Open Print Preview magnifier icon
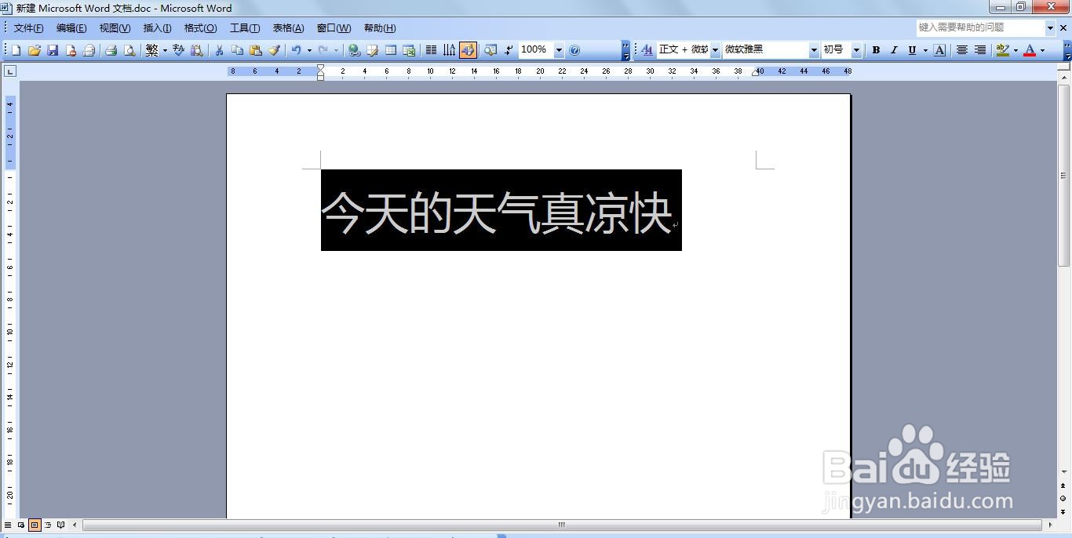 click(129, 50)
